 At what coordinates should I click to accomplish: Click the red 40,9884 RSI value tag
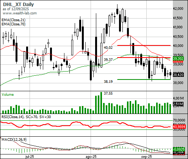point(179,126)
